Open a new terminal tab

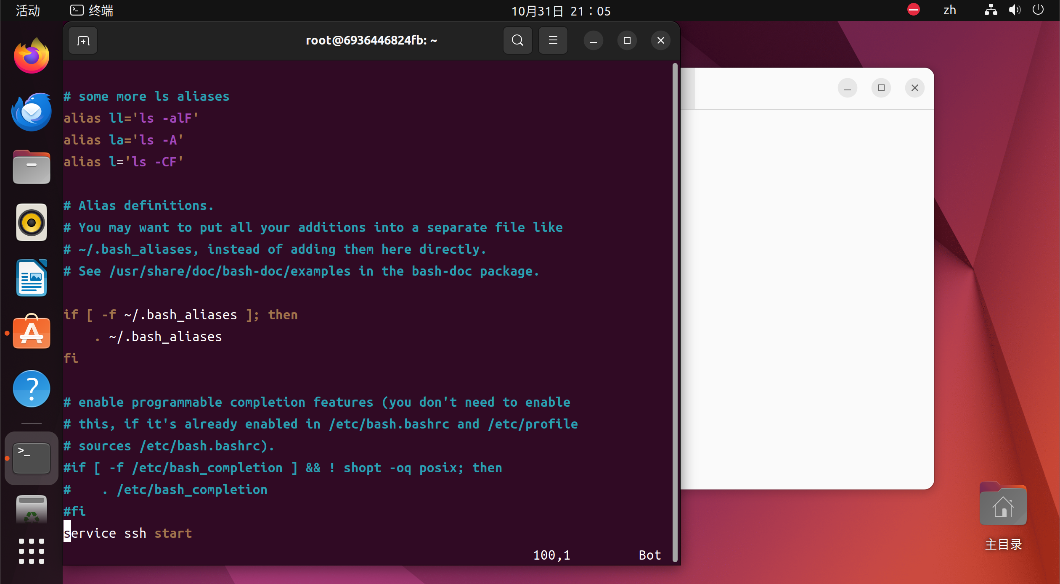point(83,41)
